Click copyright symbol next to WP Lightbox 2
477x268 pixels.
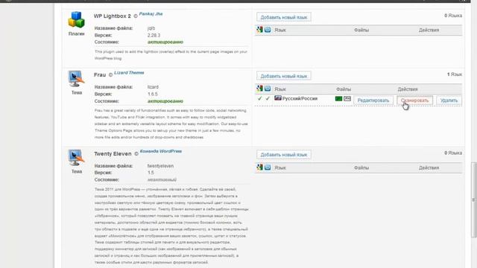coord(136,16)
